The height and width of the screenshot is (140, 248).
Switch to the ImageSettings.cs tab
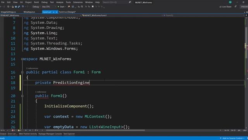tap(8, 12)
